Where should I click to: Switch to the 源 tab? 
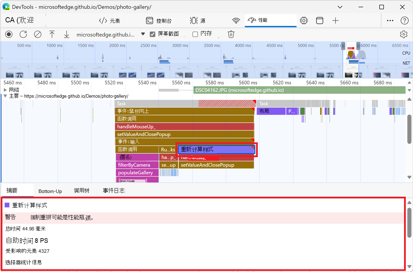coord(198,21)
